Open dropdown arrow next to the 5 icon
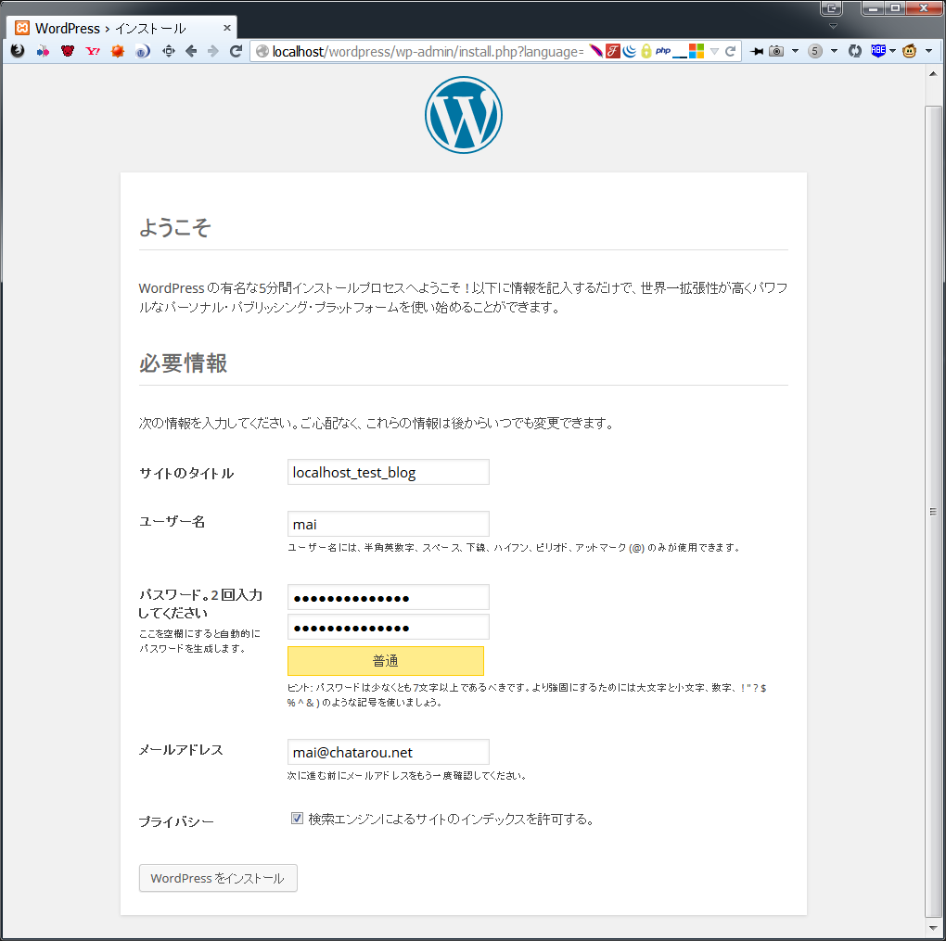946x941 pixels. 834,51
